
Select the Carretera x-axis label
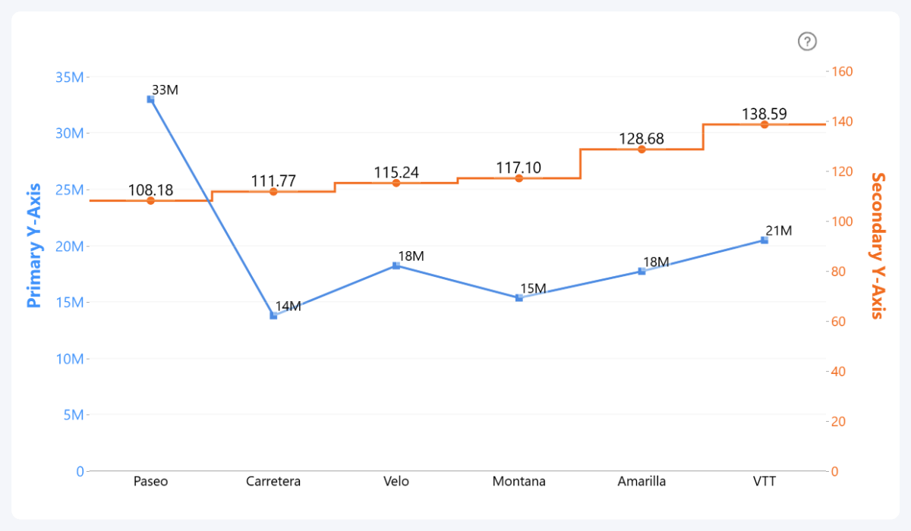(x=273, y=482)
